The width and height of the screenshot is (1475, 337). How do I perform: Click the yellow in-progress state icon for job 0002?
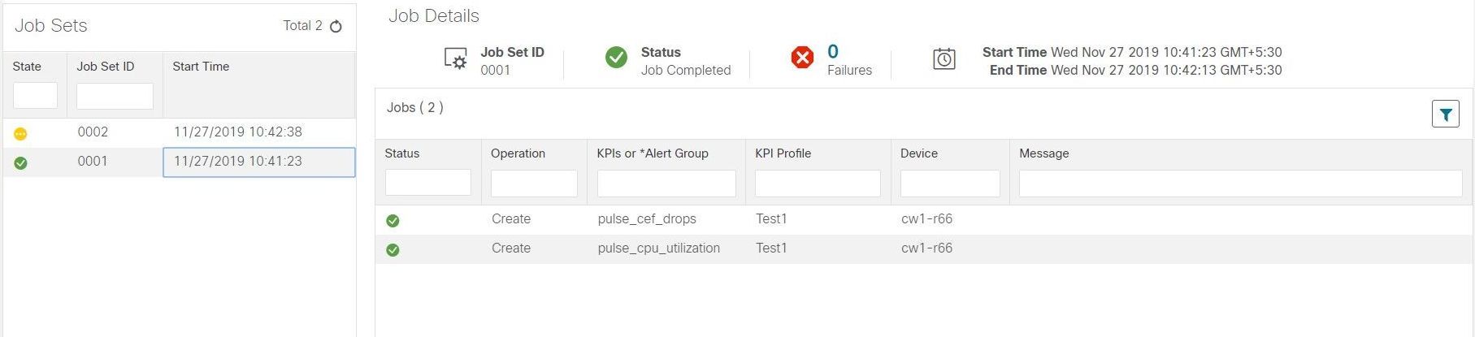(x=20, y=134)
